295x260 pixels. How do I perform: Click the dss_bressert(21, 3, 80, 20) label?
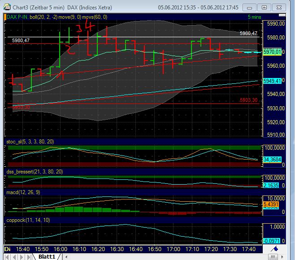[x=35, y=172]
